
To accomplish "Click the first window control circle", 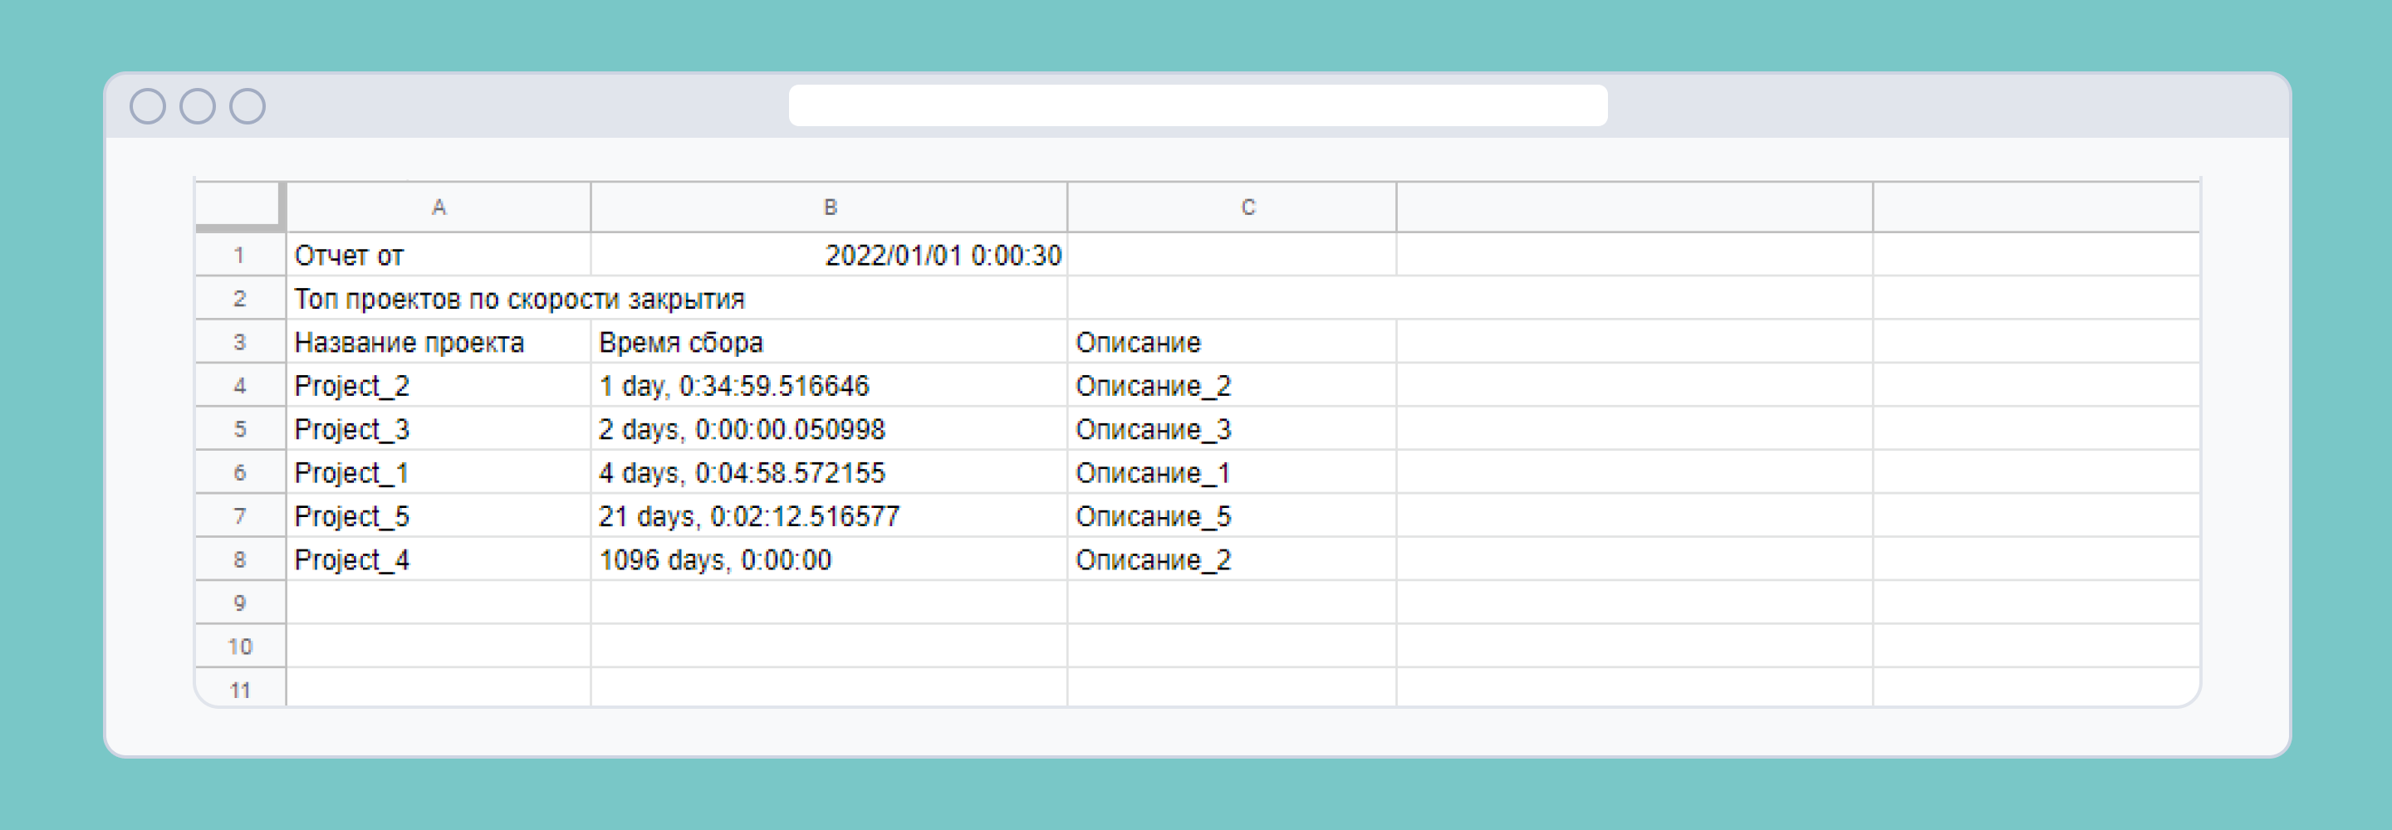I will point(148,106).
